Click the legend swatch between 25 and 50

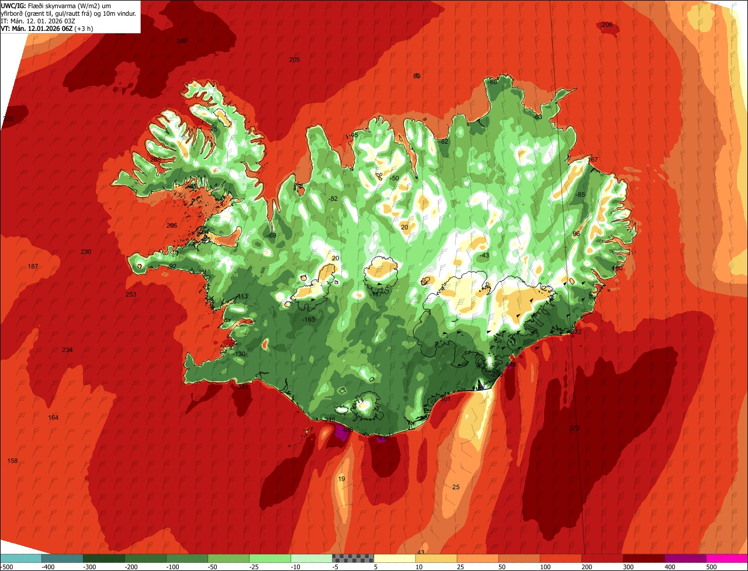click(477, 558)
